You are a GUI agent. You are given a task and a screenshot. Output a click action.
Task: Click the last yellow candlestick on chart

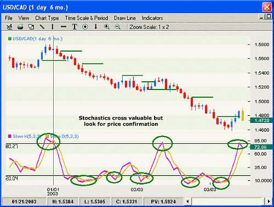(243, 115)
